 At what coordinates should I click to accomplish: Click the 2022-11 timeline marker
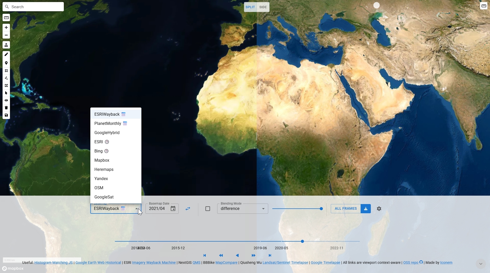click(x=337, y=248)
